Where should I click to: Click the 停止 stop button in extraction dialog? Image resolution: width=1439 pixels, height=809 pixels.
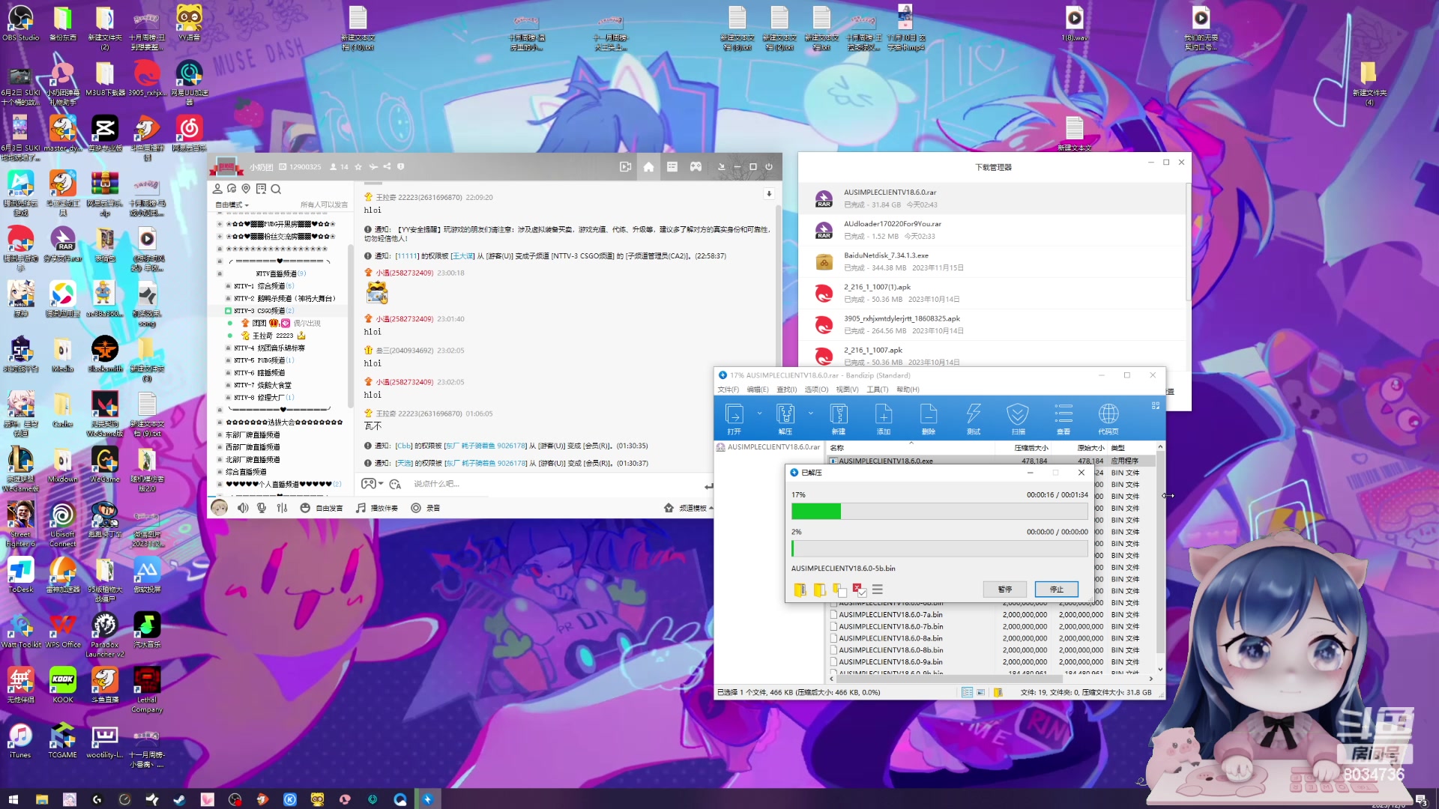point(1057,590)
